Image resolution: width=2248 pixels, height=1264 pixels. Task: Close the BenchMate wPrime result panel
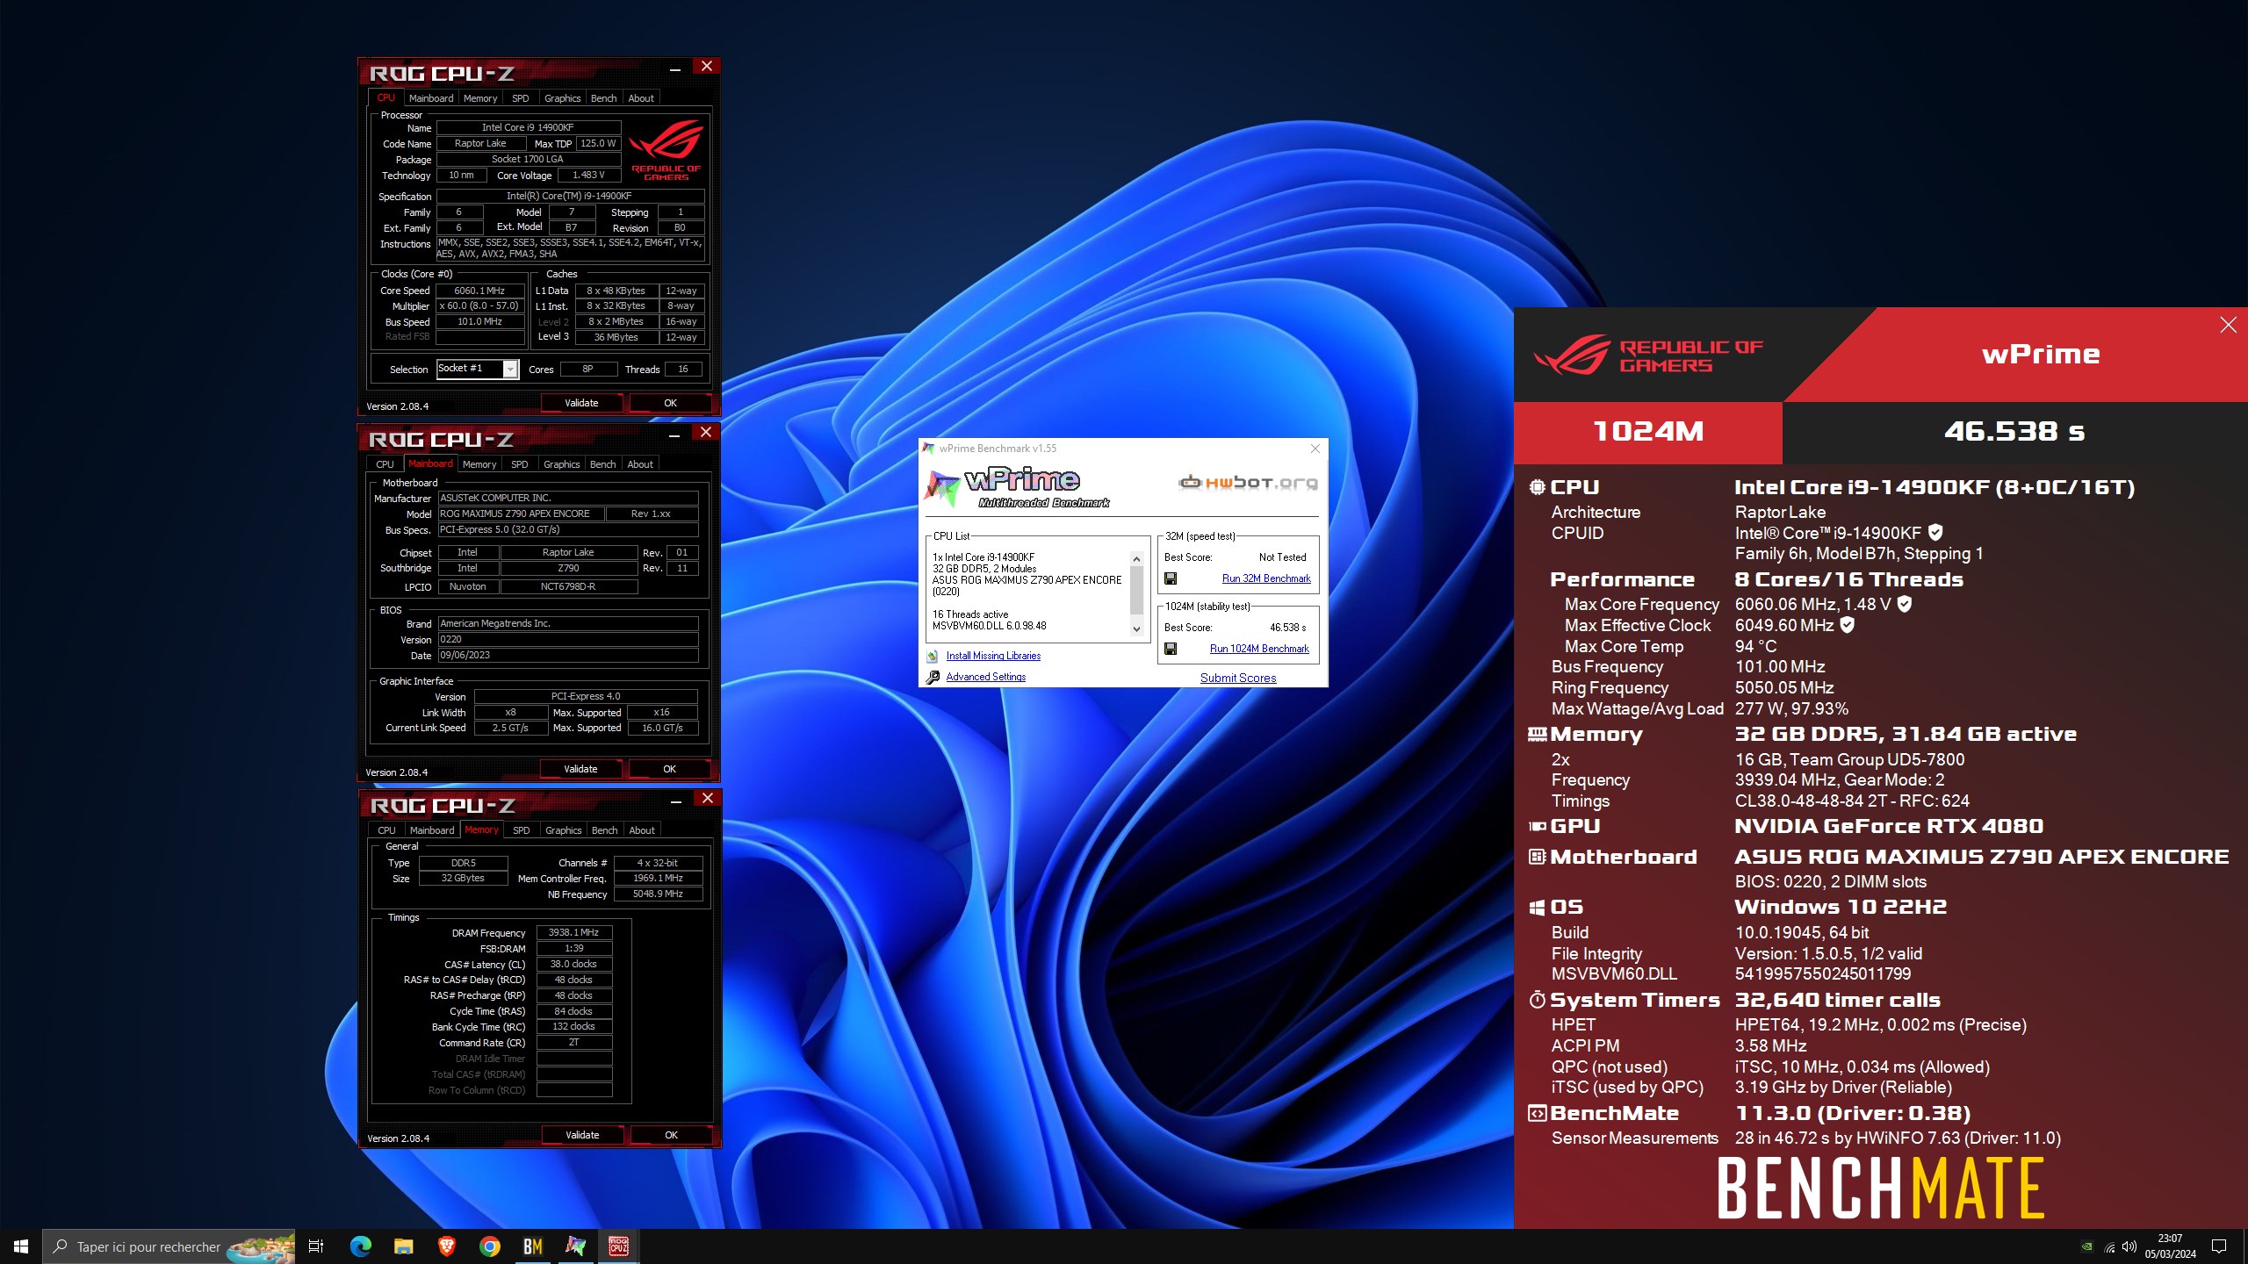[2228, 325]
